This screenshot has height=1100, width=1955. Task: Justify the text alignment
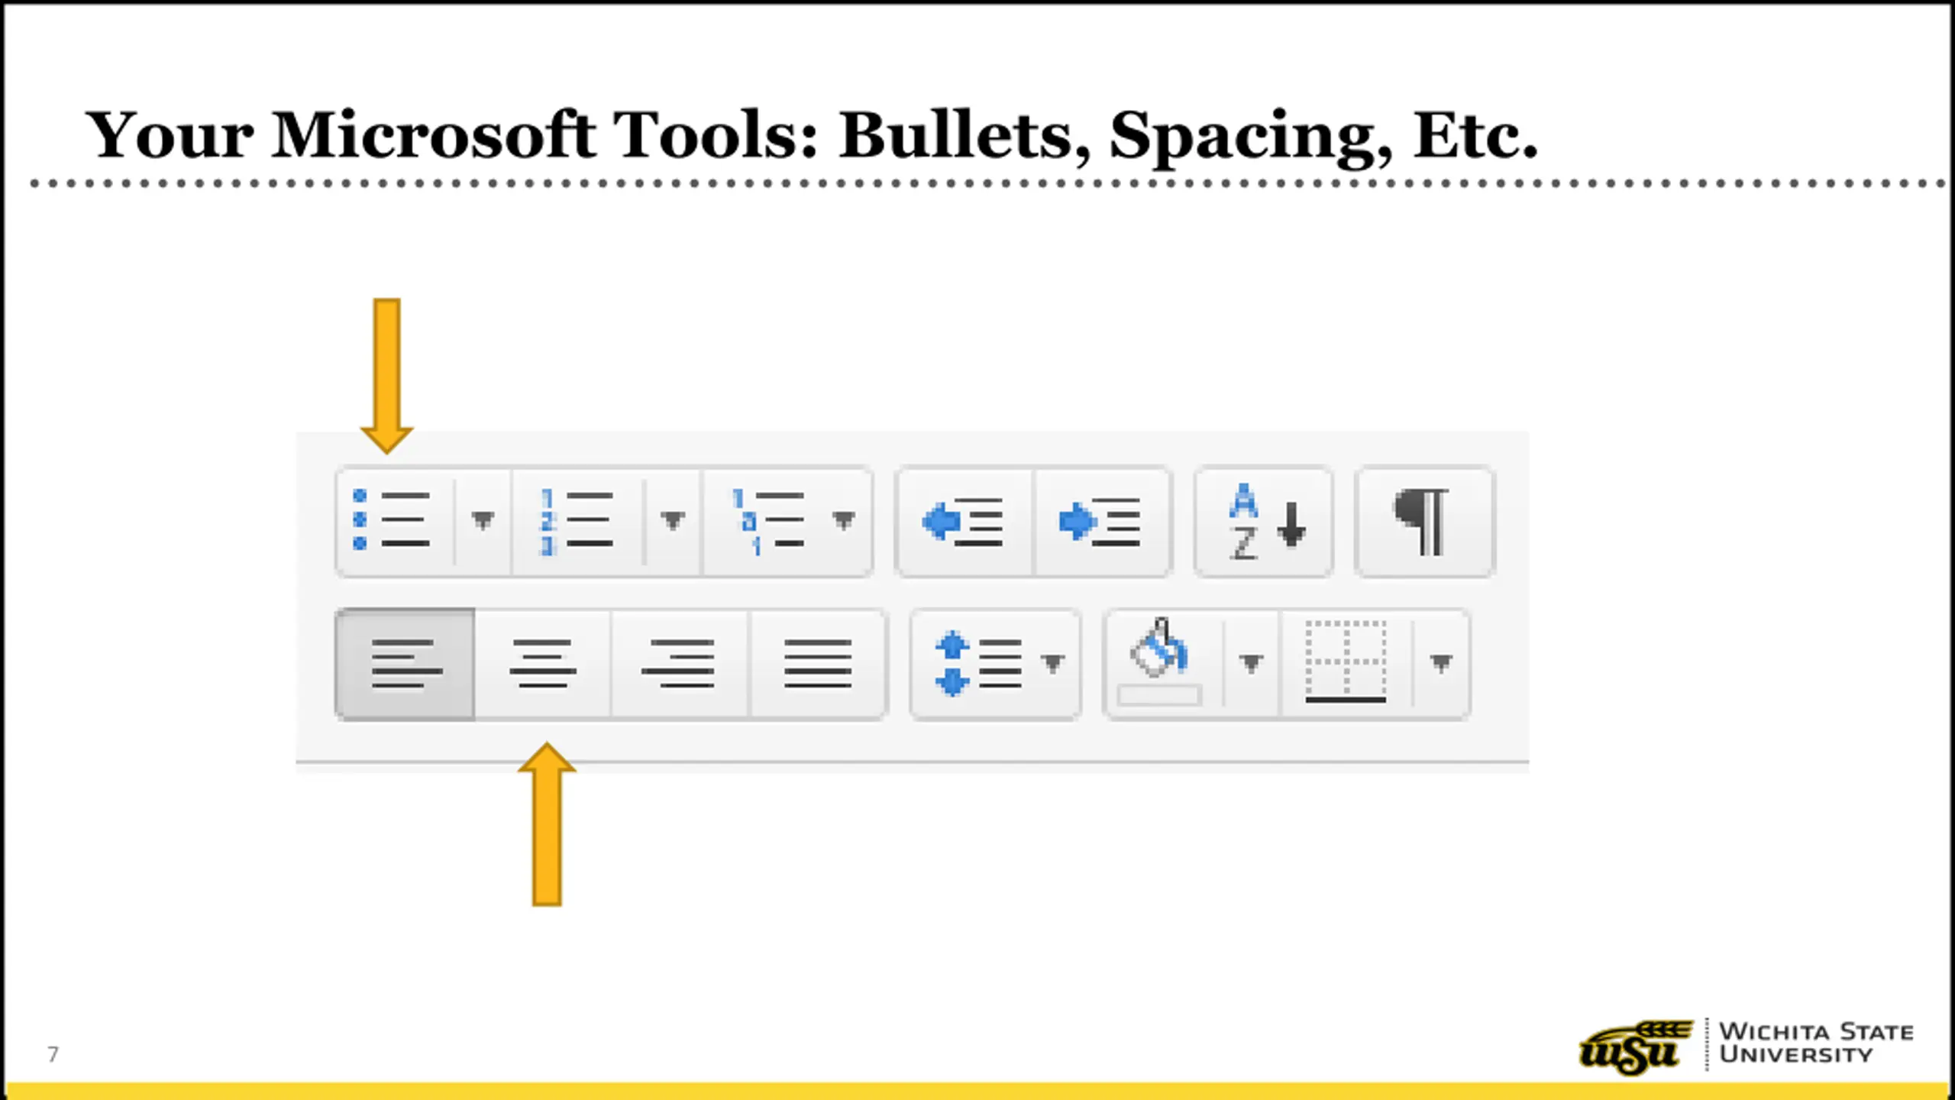[818, 665]
